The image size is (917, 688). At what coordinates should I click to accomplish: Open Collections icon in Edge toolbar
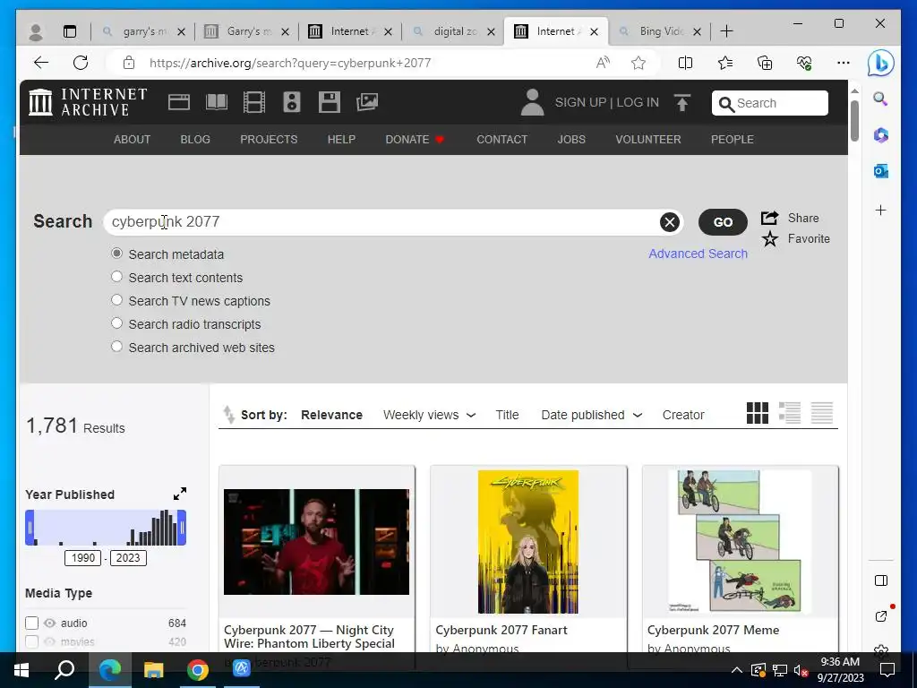click(765, 63)
